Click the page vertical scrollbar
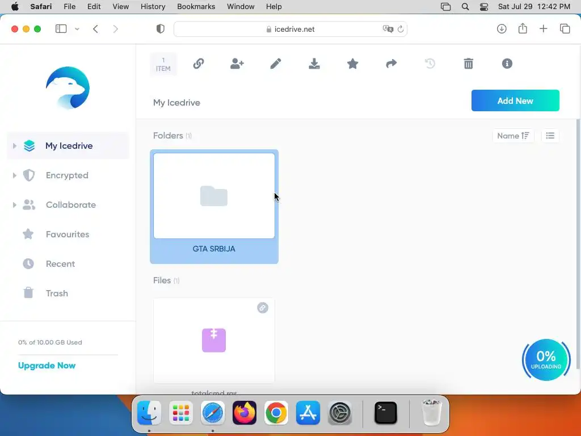581x436 pixels. point(578,244)
